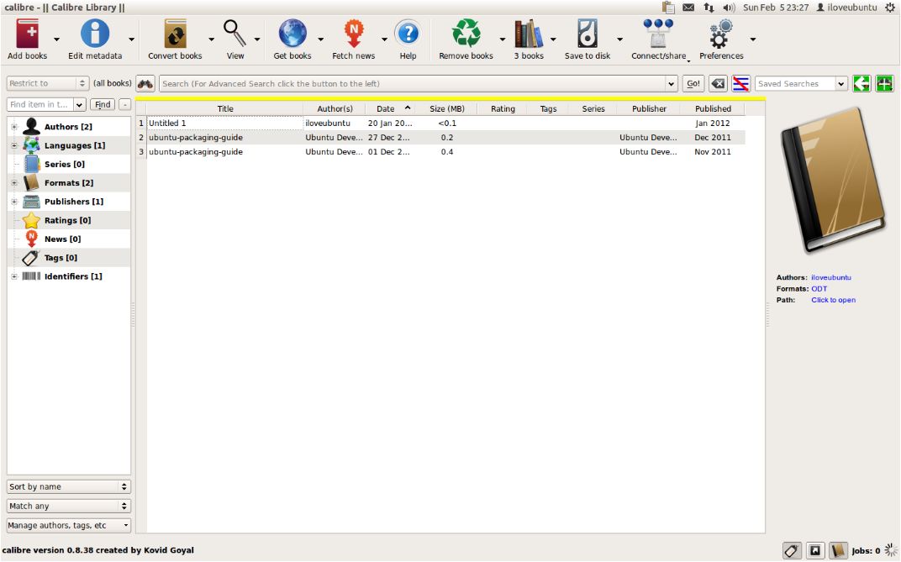Toggle Cover Browser in status bar
Viewport: 901px width, 562px height.
pos(814,550)
